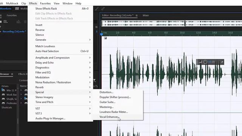The image size is (242, 136).
Task: Choose Guitar Suite effect
Action: 118,102
